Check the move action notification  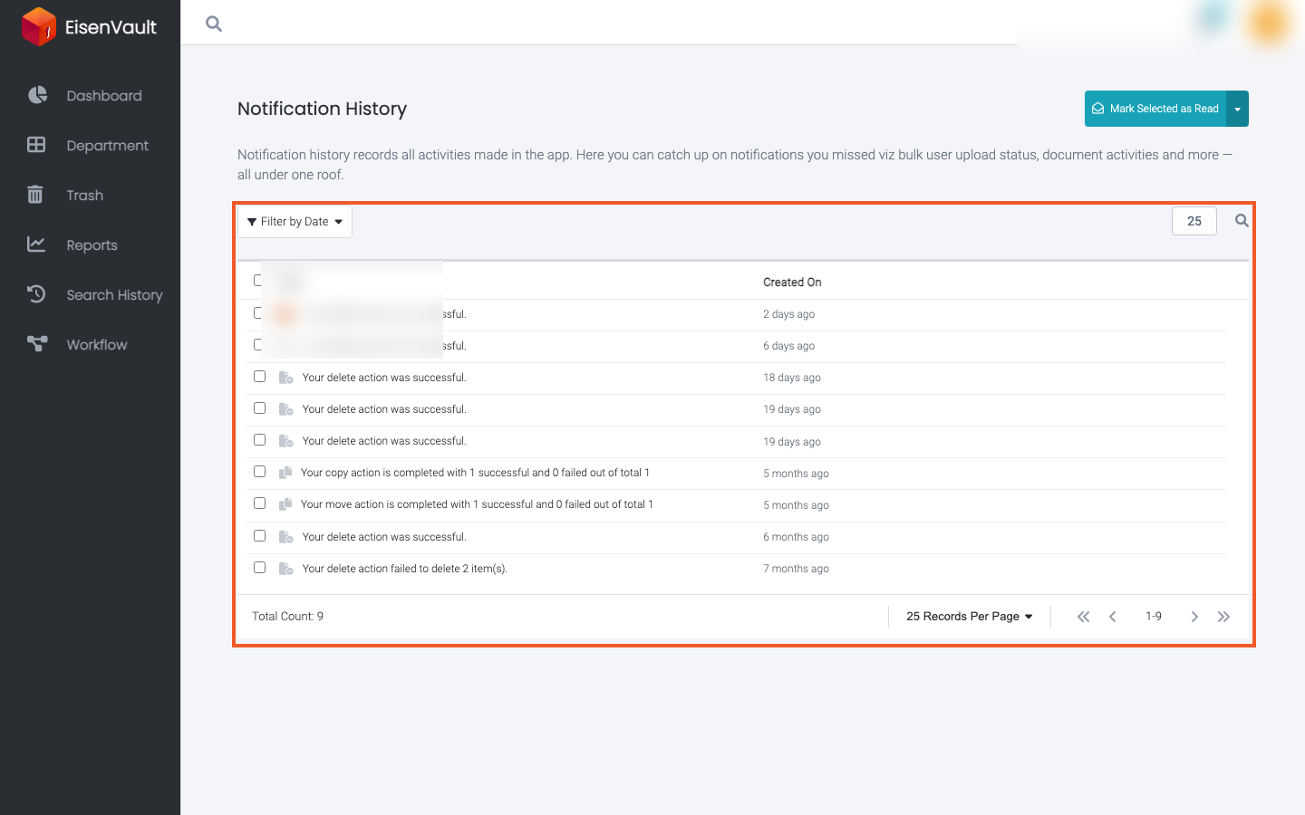coord(259,503)
